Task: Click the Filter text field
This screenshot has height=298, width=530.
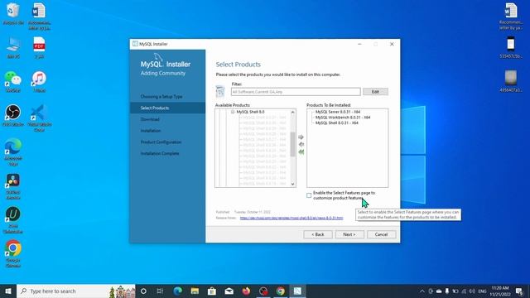Action: click(296, 92)
